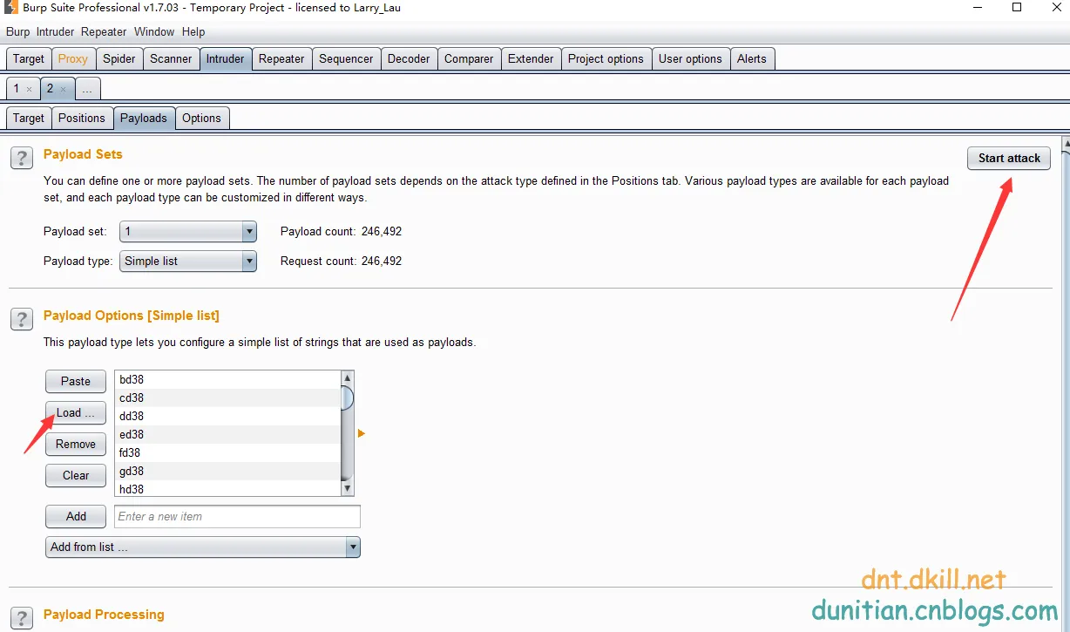This screenshot has height=632, width=1070.
Task: Open the Positions sub-tab
Action: click(x=82, y=119)
